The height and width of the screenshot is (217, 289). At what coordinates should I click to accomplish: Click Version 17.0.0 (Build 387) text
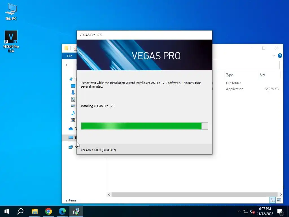pyautogui.click(x=98, y=150)
